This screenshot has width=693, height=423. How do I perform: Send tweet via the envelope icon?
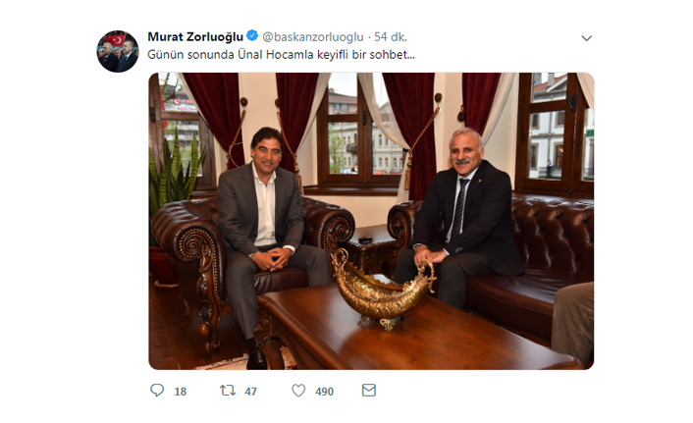pos(369,391)
